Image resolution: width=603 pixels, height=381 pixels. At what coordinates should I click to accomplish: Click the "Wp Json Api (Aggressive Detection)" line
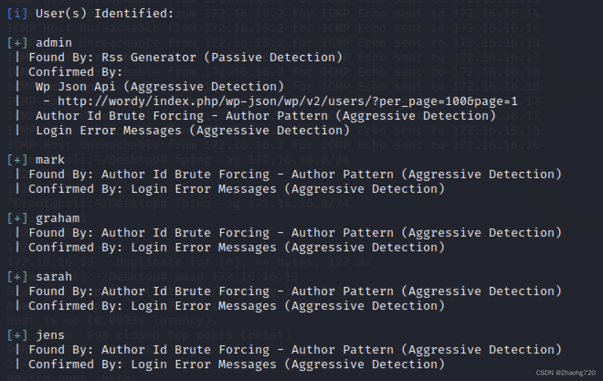[159, 86]
